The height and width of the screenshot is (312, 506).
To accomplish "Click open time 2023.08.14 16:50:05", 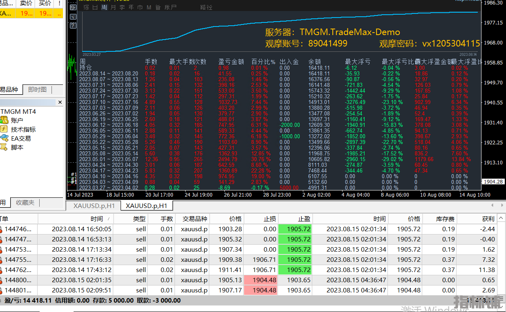I will pyautogui.click(x=82, y=229).
